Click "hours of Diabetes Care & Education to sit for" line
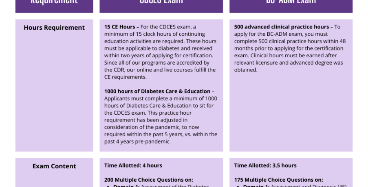Viewport: 368px width, 187px height. click(x=159, y=106)
